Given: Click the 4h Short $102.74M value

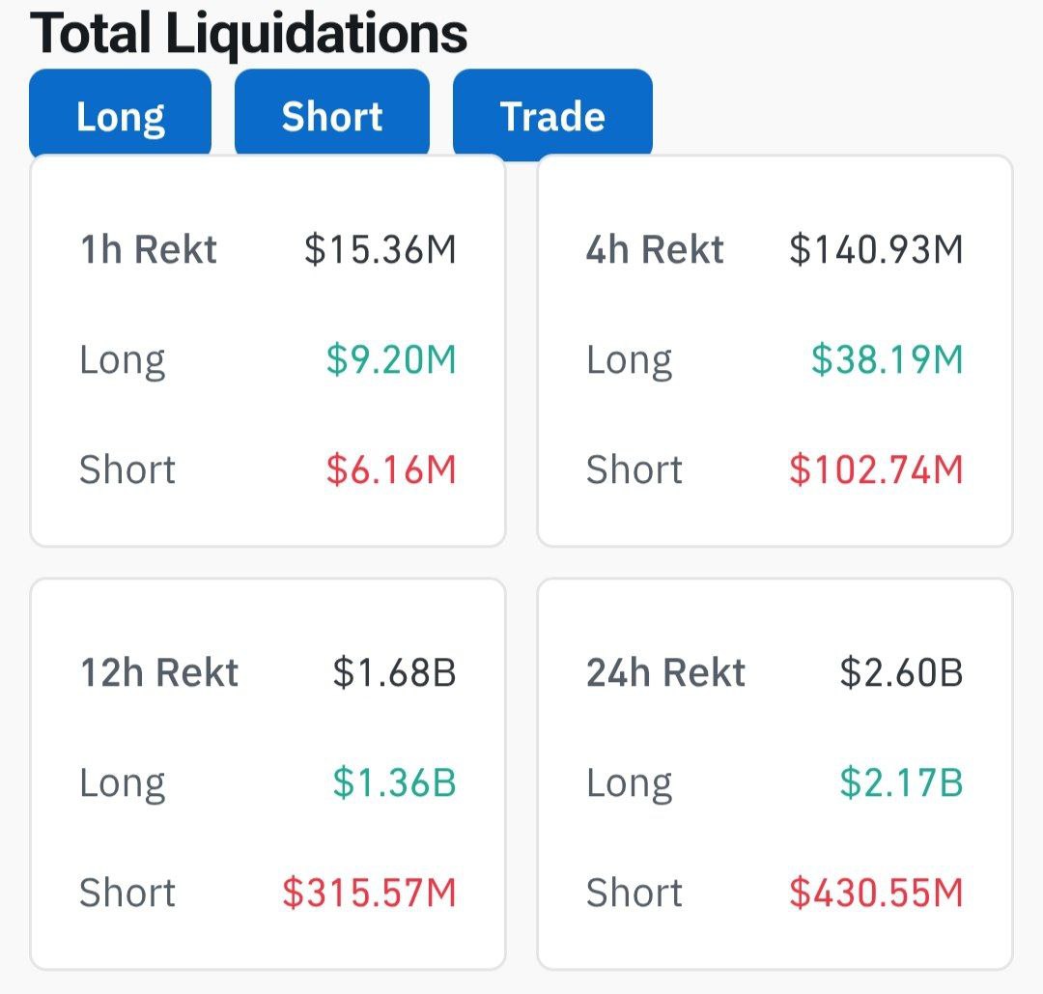Looking at the screenshot, I should point(876,470).
